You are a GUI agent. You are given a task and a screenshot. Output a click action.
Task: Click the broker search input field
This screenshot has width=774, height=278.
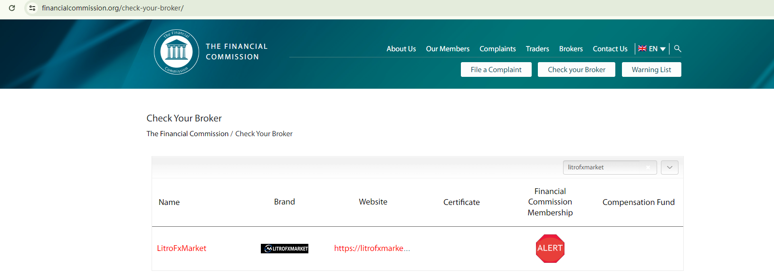[x=603, y=167]
